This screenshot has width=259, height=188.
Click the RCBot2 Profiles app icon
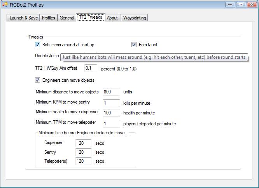pos(5,5)
